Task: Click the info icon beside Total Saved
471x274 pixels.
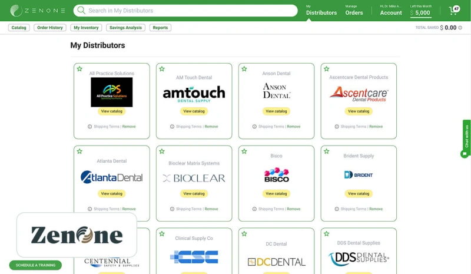Action: (x=460, y=28)
